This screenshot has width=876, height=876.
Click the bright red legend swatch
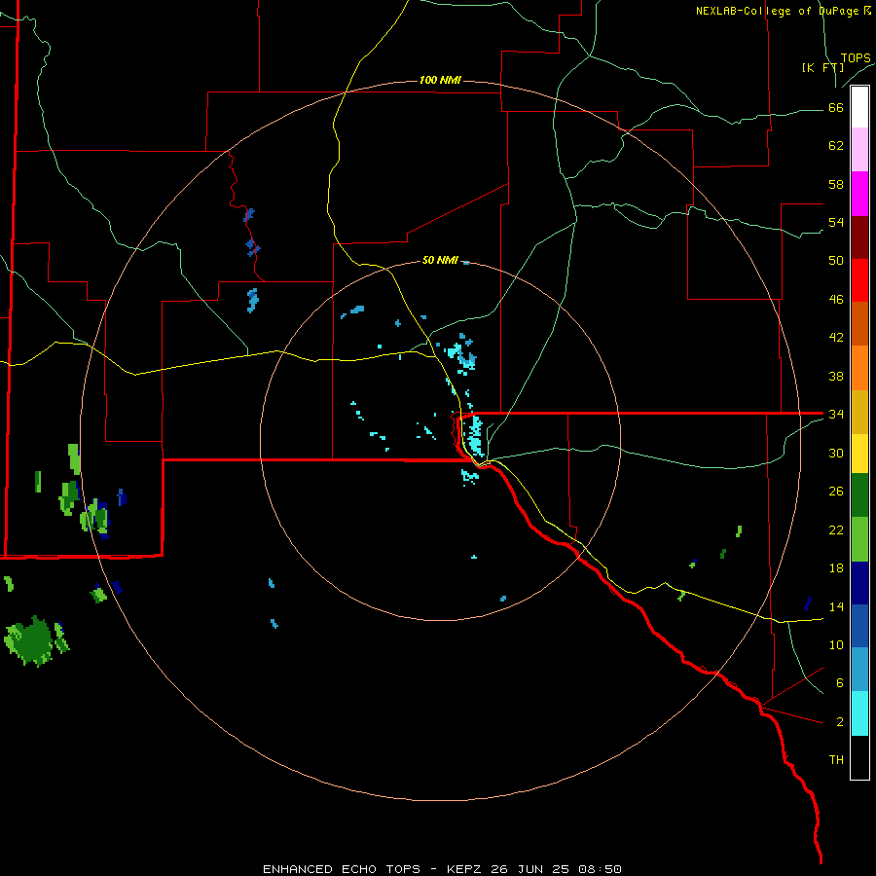pyautogui.click(x=859, y=280)
